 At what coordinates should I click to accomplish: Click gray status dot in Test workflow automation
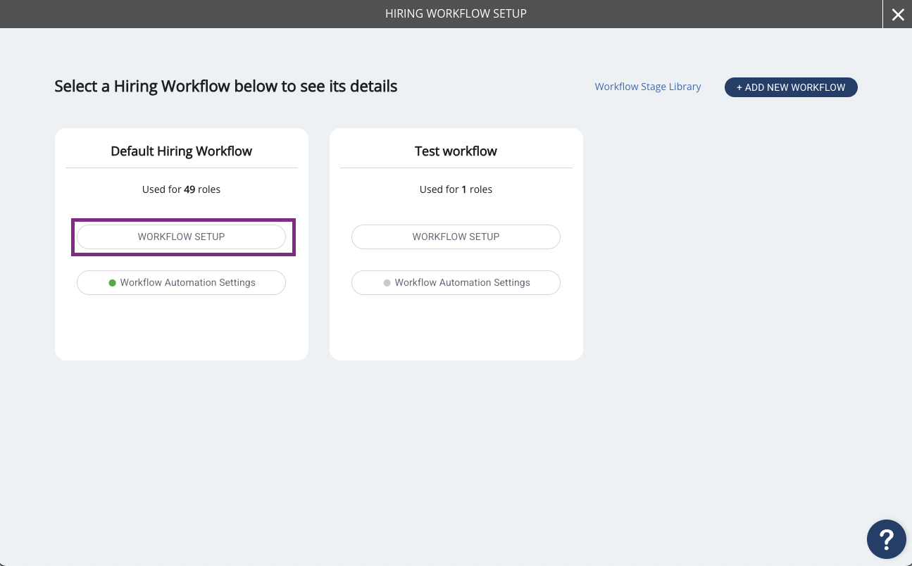(x=387, y=283)
